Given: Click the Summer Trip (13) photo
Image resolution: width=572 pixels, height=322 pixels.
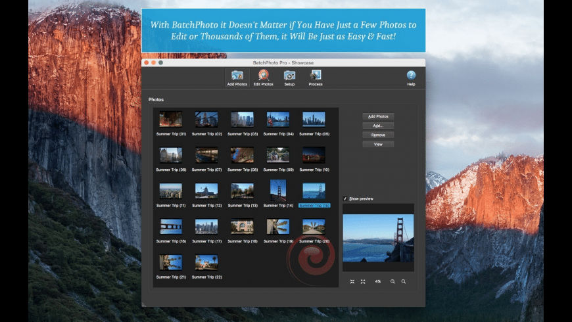Looking at the screenshot, I should (242, 191).
